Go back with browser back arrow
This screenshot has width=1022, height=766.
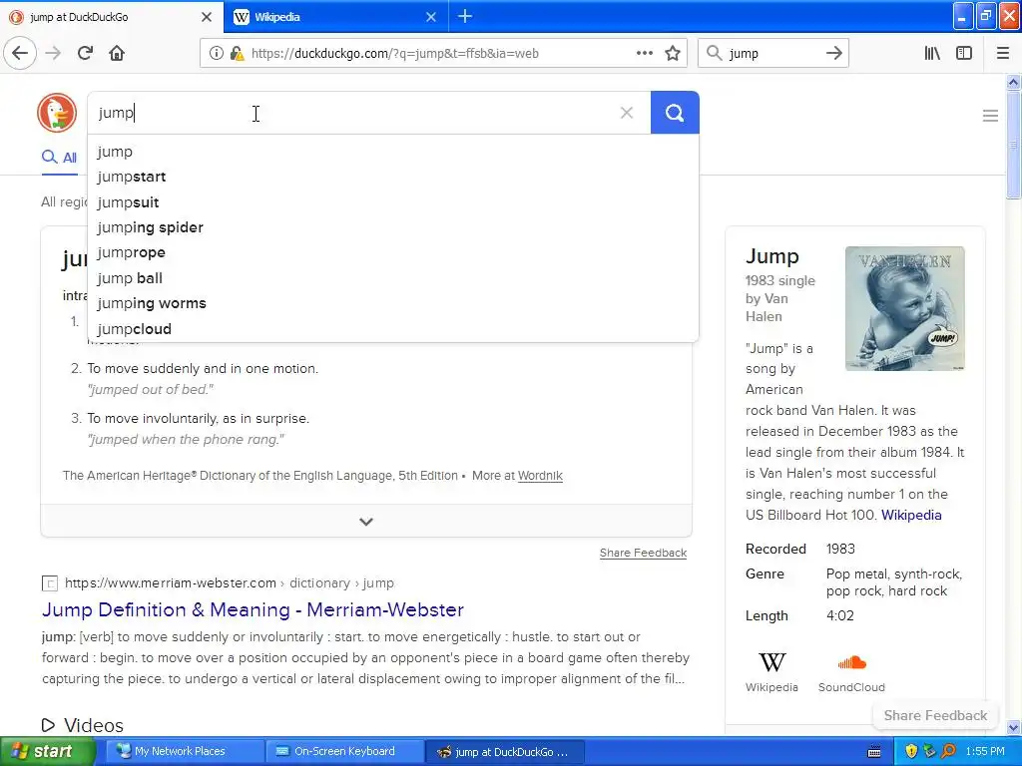pos(20,54)
